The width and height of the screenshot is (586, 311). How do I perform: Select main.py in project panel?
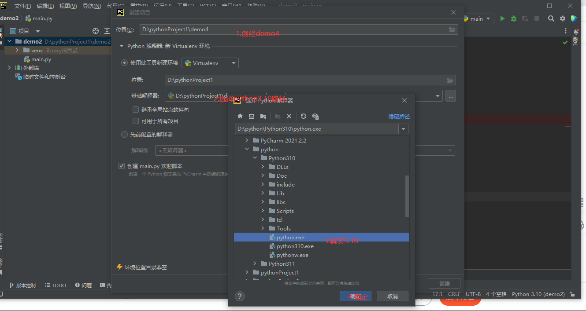pos(41,59)
